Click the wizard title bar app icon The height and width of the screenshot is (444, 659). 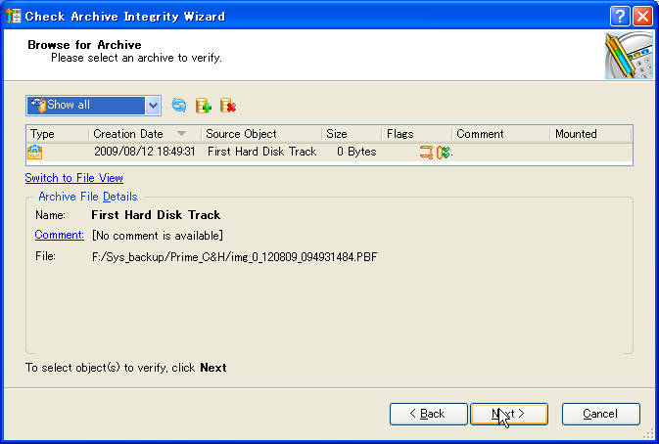13,16
